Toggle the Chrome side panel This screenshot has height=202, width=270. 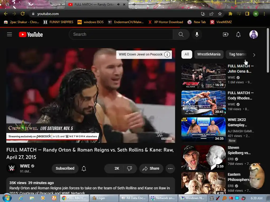(247, 14)
